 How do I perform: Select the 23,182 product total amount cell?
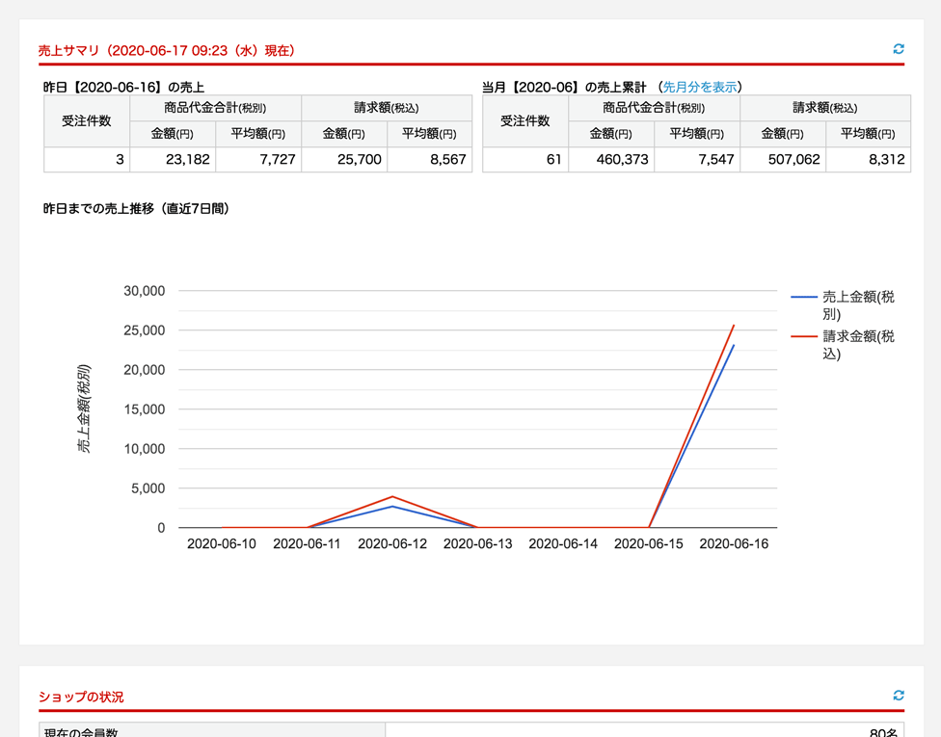pos(173,160)
